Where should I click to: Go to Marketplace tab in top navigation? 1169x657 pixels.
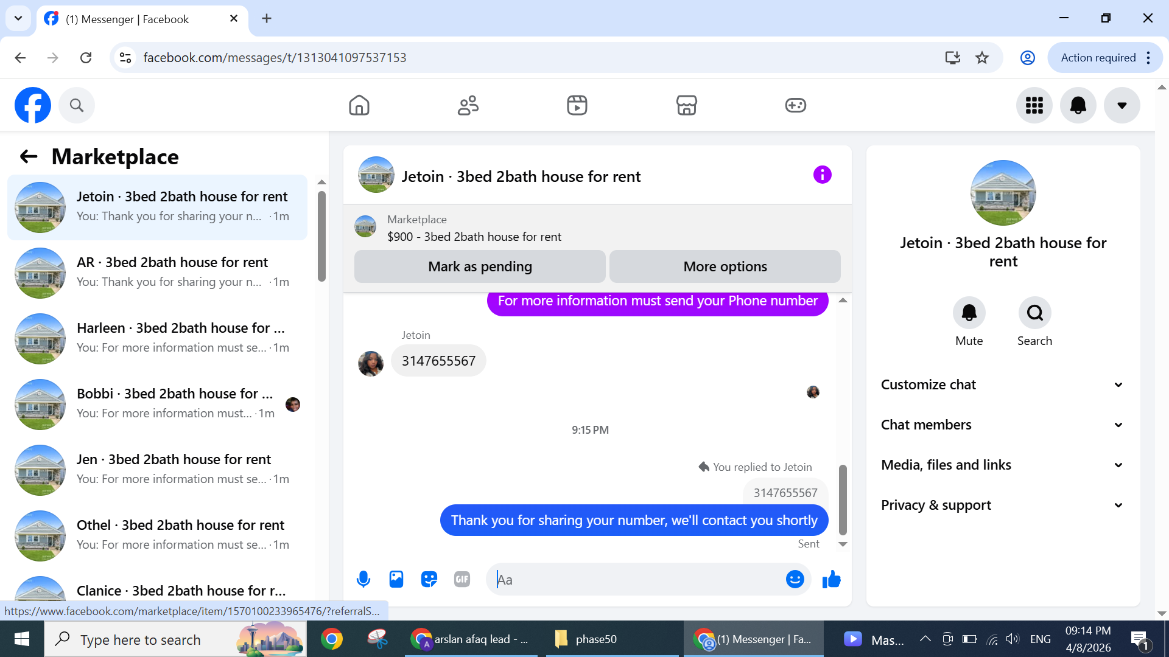tap(686, 105)
